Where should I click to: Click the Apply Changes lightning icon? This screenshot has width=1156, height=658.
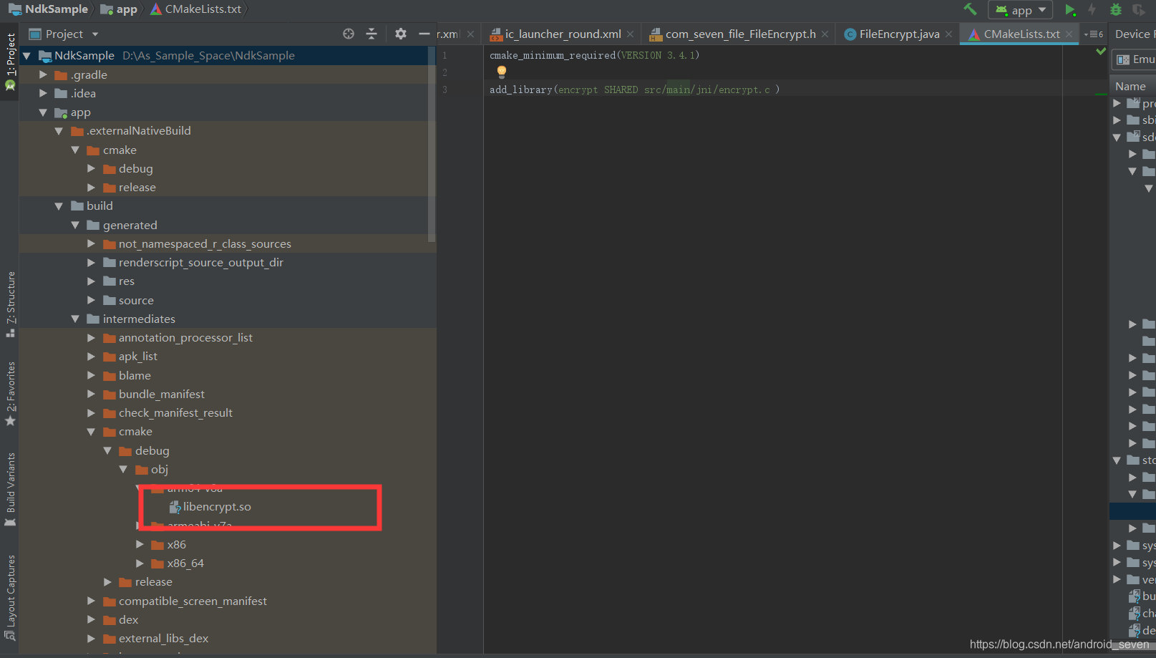[x=1092, y=9]
